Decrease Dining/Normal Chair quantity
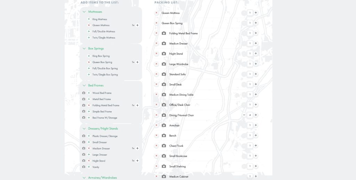The height and width of the screenshot is (180, 356). coord(244,115)
